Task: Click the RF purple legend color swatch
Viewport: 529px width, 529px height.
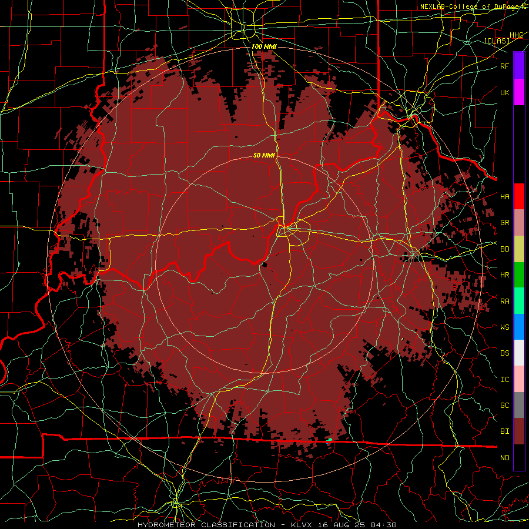Action: coord(519,65)
